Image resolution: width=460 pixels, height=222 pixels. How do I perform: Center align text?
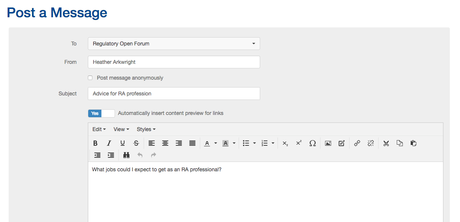coord(165,143)
